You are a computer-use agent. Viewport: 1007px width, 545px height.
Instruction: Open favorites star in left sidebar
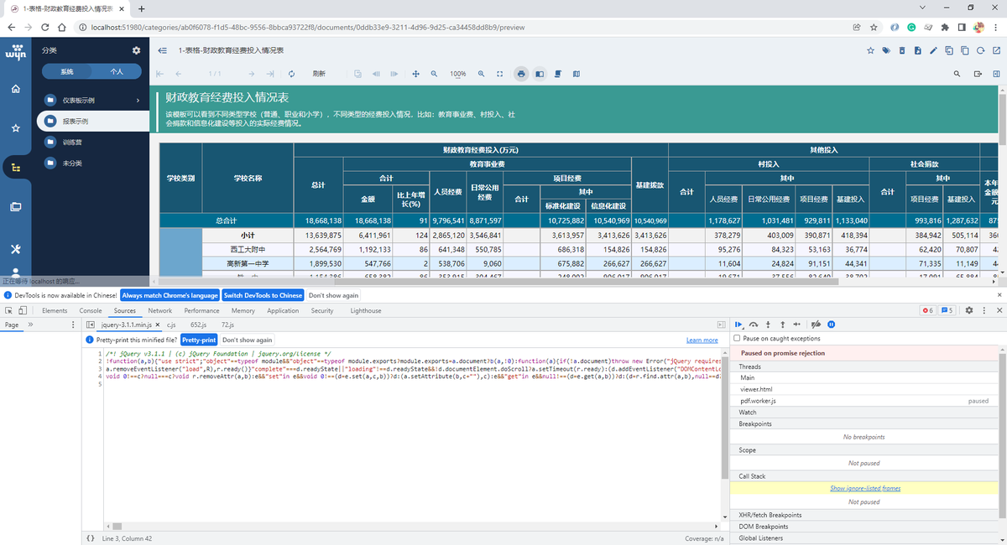pyautogui.click(x=15, y=128)
